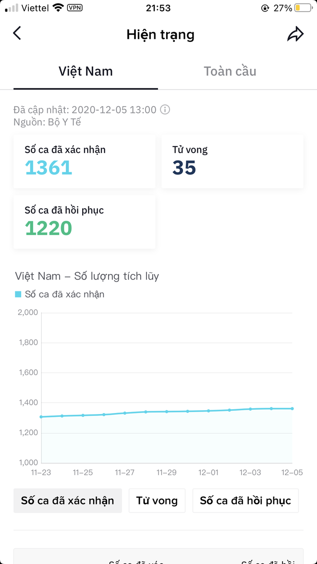317x564 pixels.
Task: Select the Số ca đã xác nhận chart filter
Action: (x=68, y=501)
